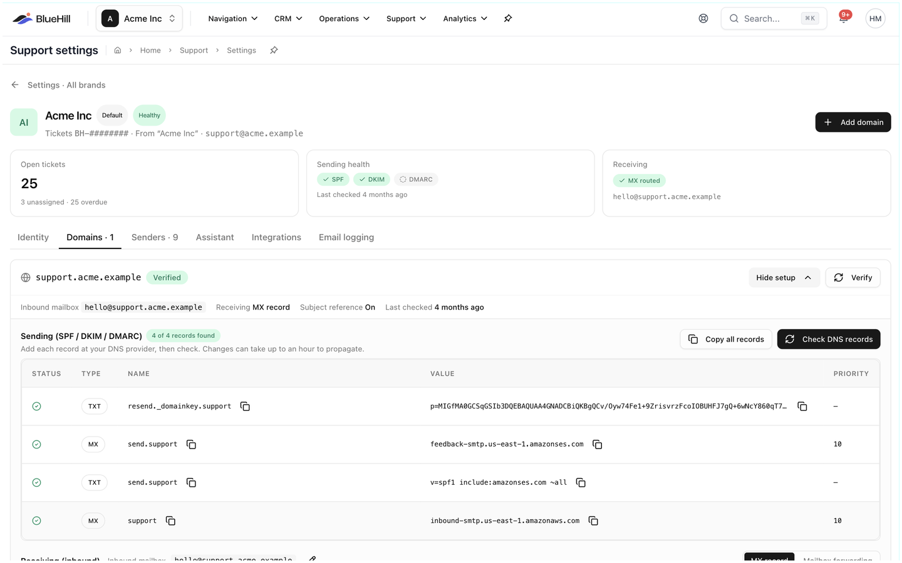Image resolution: width=902 pixels, height=563 pixels.
Task: Copy the send.support name in the feedback-smtp row
Action: tap(191, 444)
